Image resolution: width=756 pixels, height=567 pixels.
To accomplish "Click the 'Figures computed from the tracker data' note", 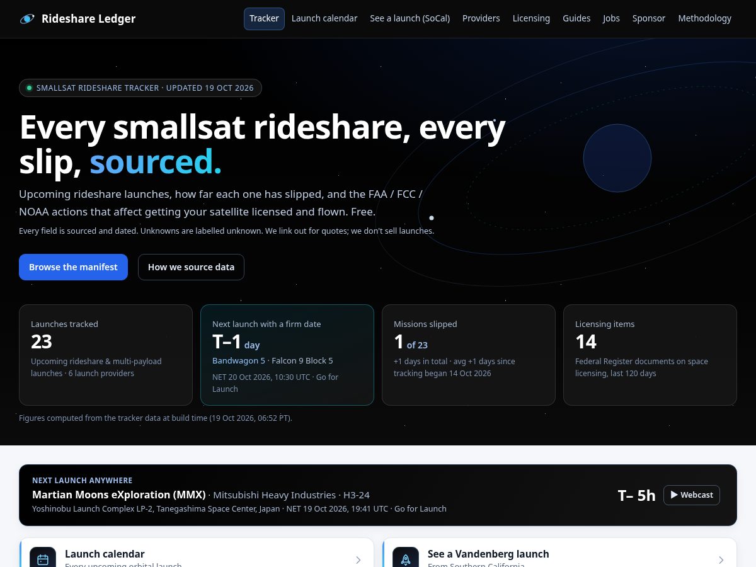I will point(156,418).
